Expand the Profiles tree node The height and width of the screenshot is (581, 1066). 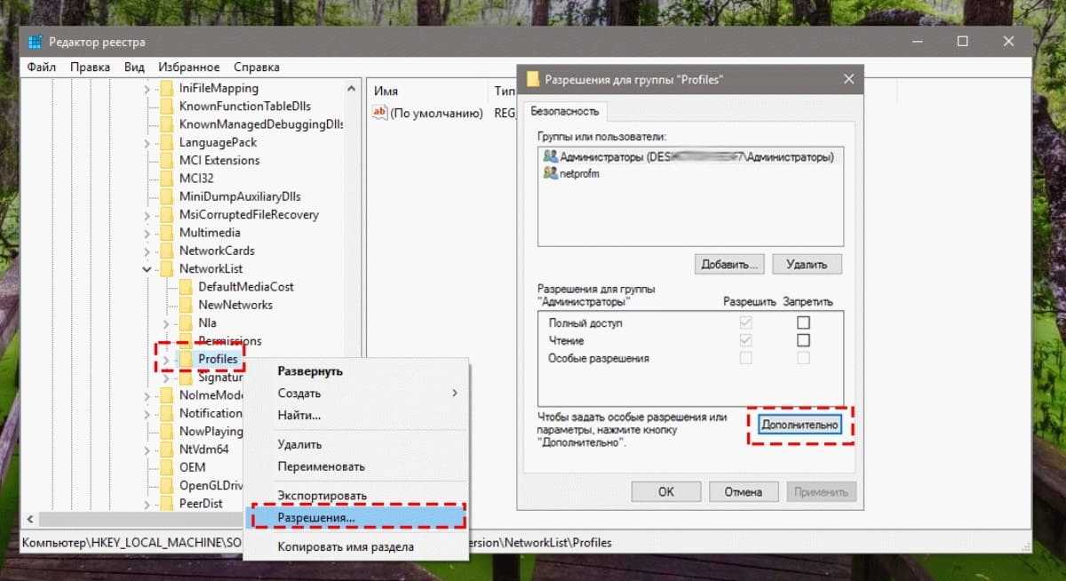(166, 359)
